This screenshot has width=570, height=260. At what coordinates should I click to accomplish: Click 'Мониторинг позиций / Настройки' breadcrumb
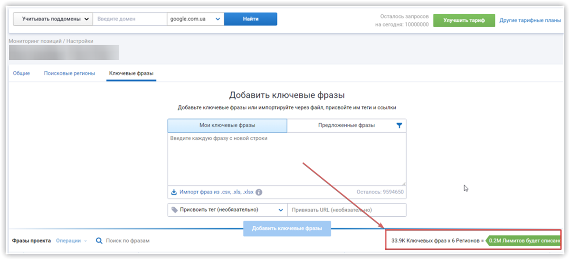click(x=51, y=41)
